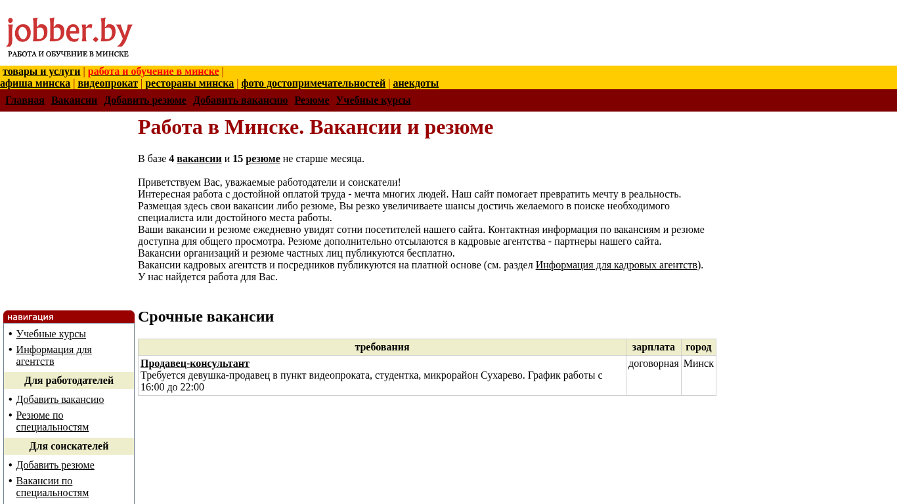
Task: Click the 'требования' column header
Action: coord(382,347)
